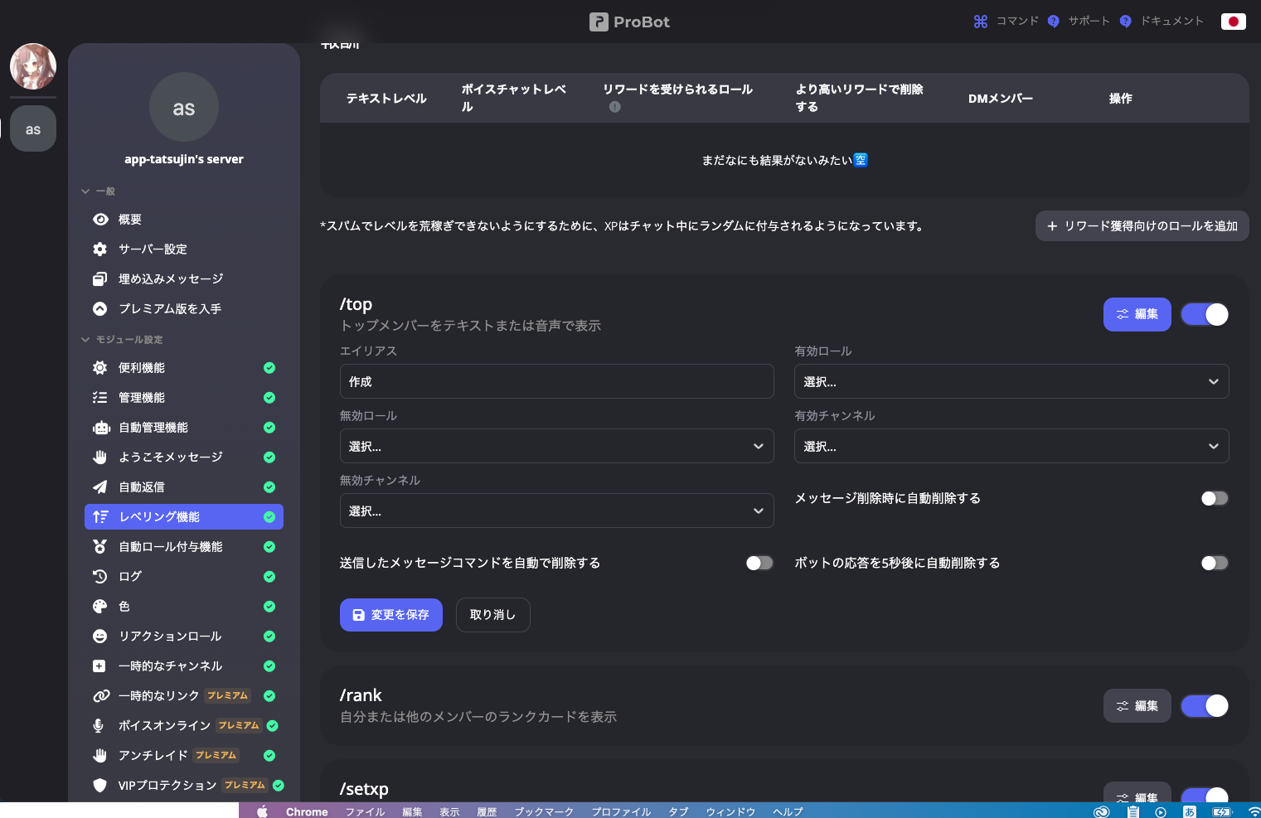Screen dimensions: 1261x818
Task: Open the リアクションロール module
Action: coord(169,636)
